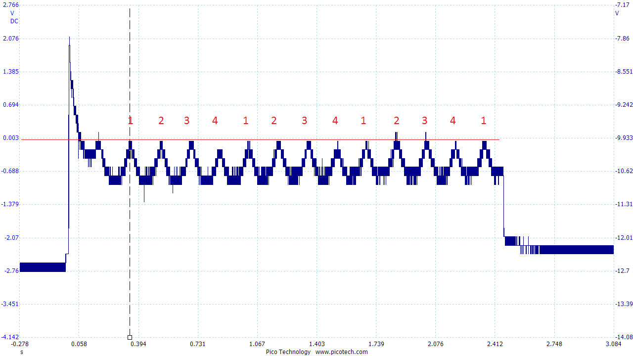The height and width of the screenshot is (356, 633).
Task: Click the 2.748 time axis value
Action: click(x=554, y=344)
